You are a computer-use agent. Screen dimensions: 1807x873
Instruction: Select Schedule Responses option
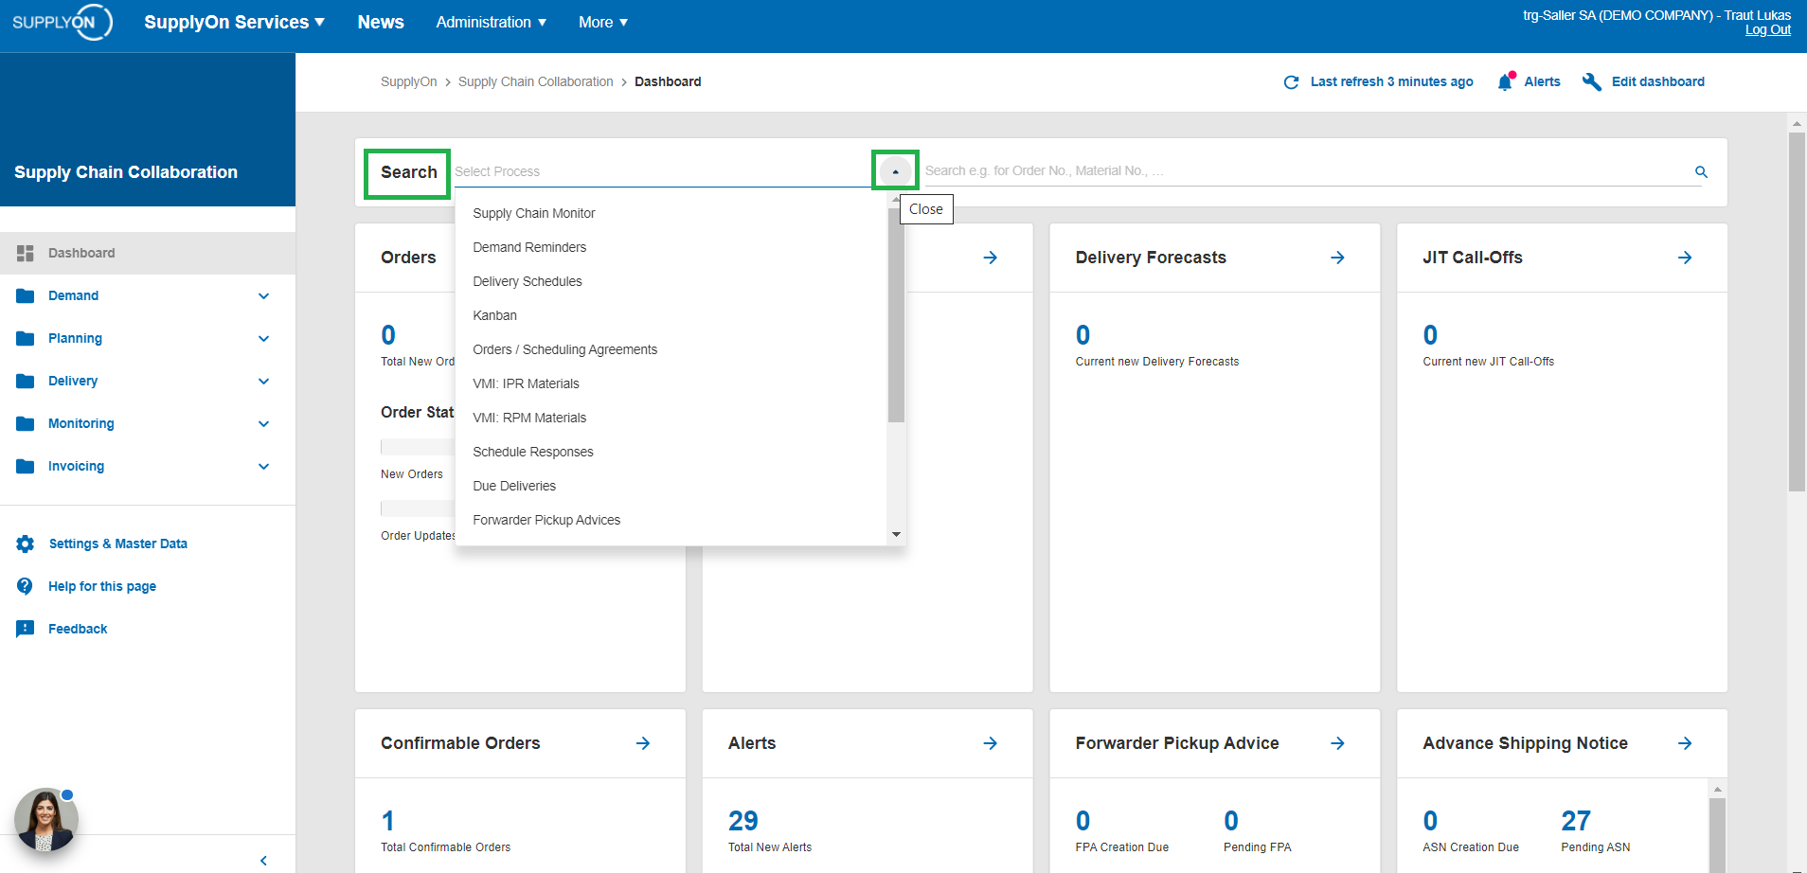pos(671,452)
